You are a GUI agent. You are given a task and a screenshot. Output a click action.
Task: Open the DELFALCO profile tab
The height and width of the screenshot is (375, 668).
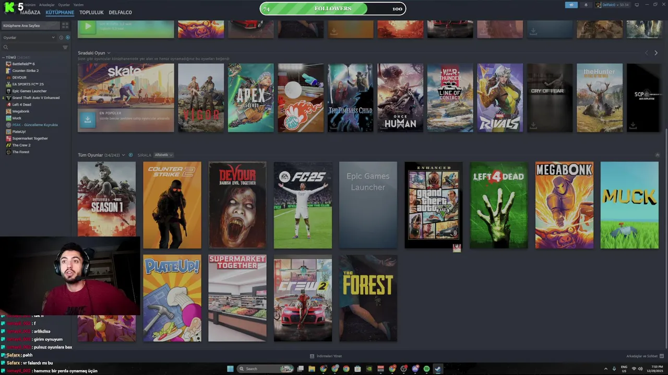(121, 12)
